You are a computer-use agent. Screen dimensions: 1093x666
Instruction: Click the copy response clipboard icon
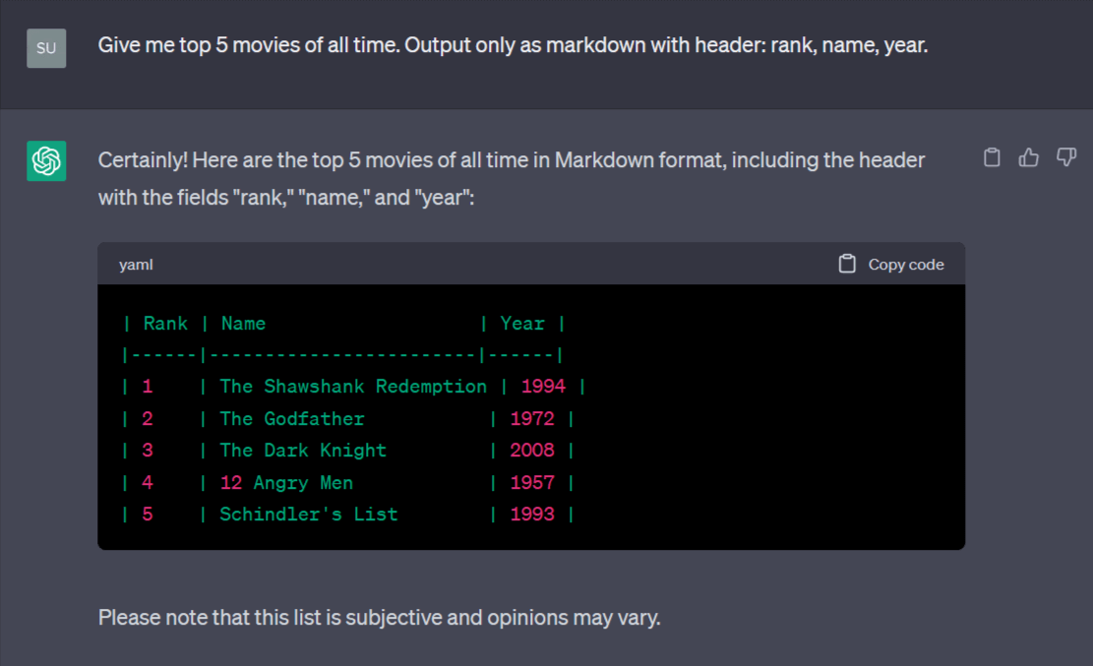coord(992,157)
